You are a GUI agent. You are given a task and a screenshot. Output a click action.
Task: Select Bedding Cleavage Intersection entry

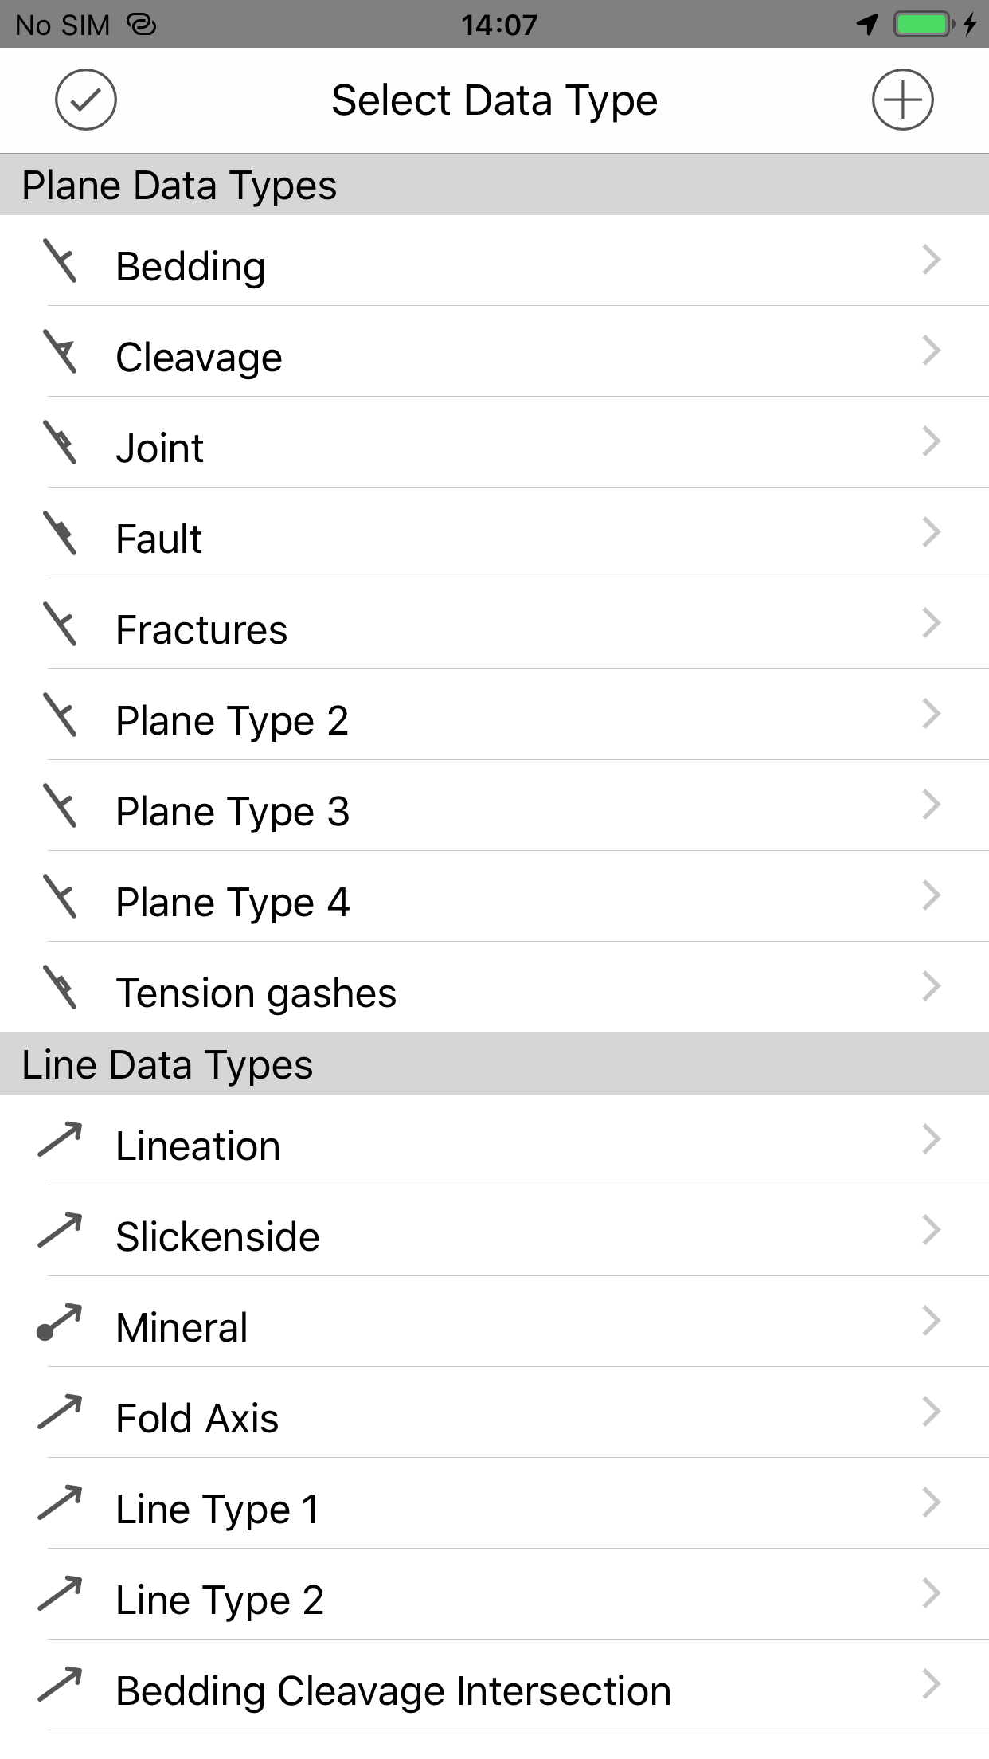(393, 1691)
